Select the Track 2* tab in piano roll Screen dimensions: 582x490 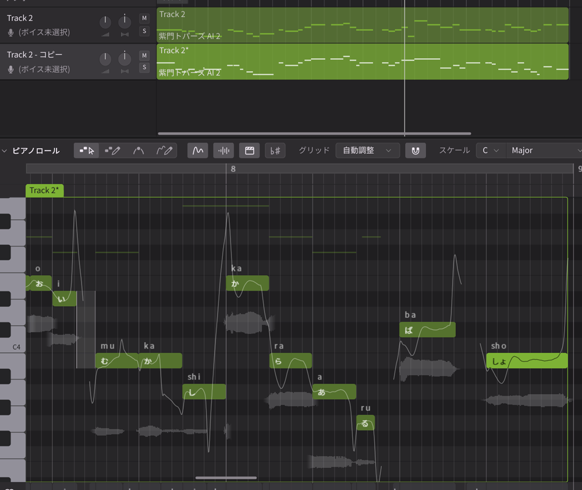pyautogui.click(x=45, y=190)
